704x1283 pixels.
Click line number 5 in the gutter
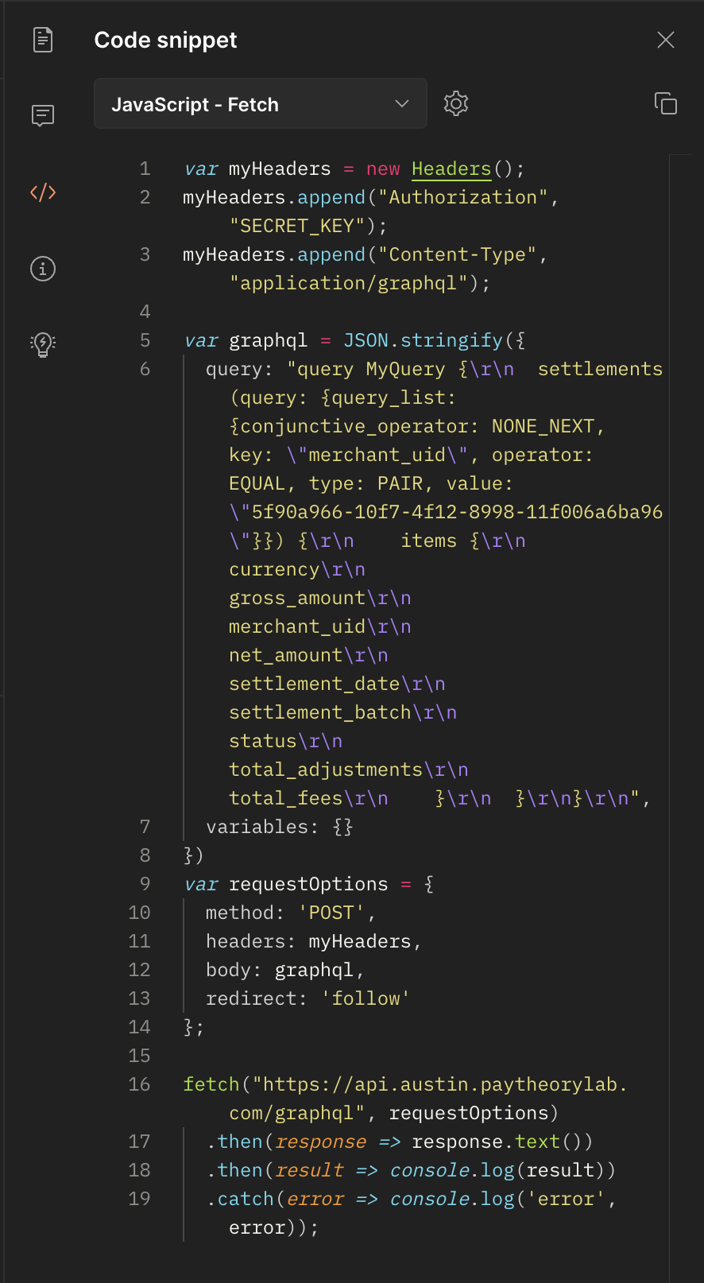coord(145,340)
